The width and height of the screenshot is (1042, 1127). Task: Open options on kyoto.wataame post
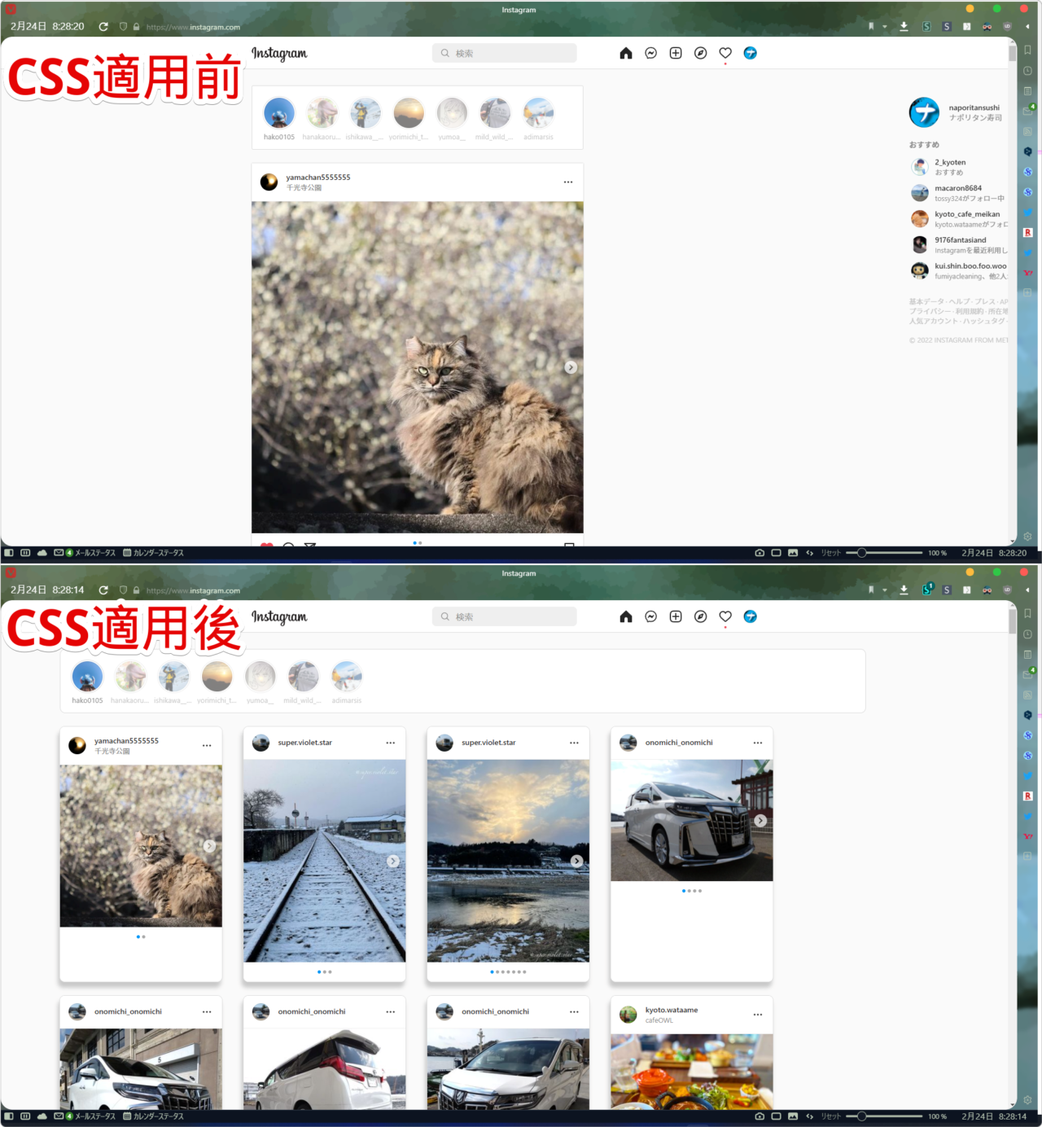click(x=758, y=1015)
